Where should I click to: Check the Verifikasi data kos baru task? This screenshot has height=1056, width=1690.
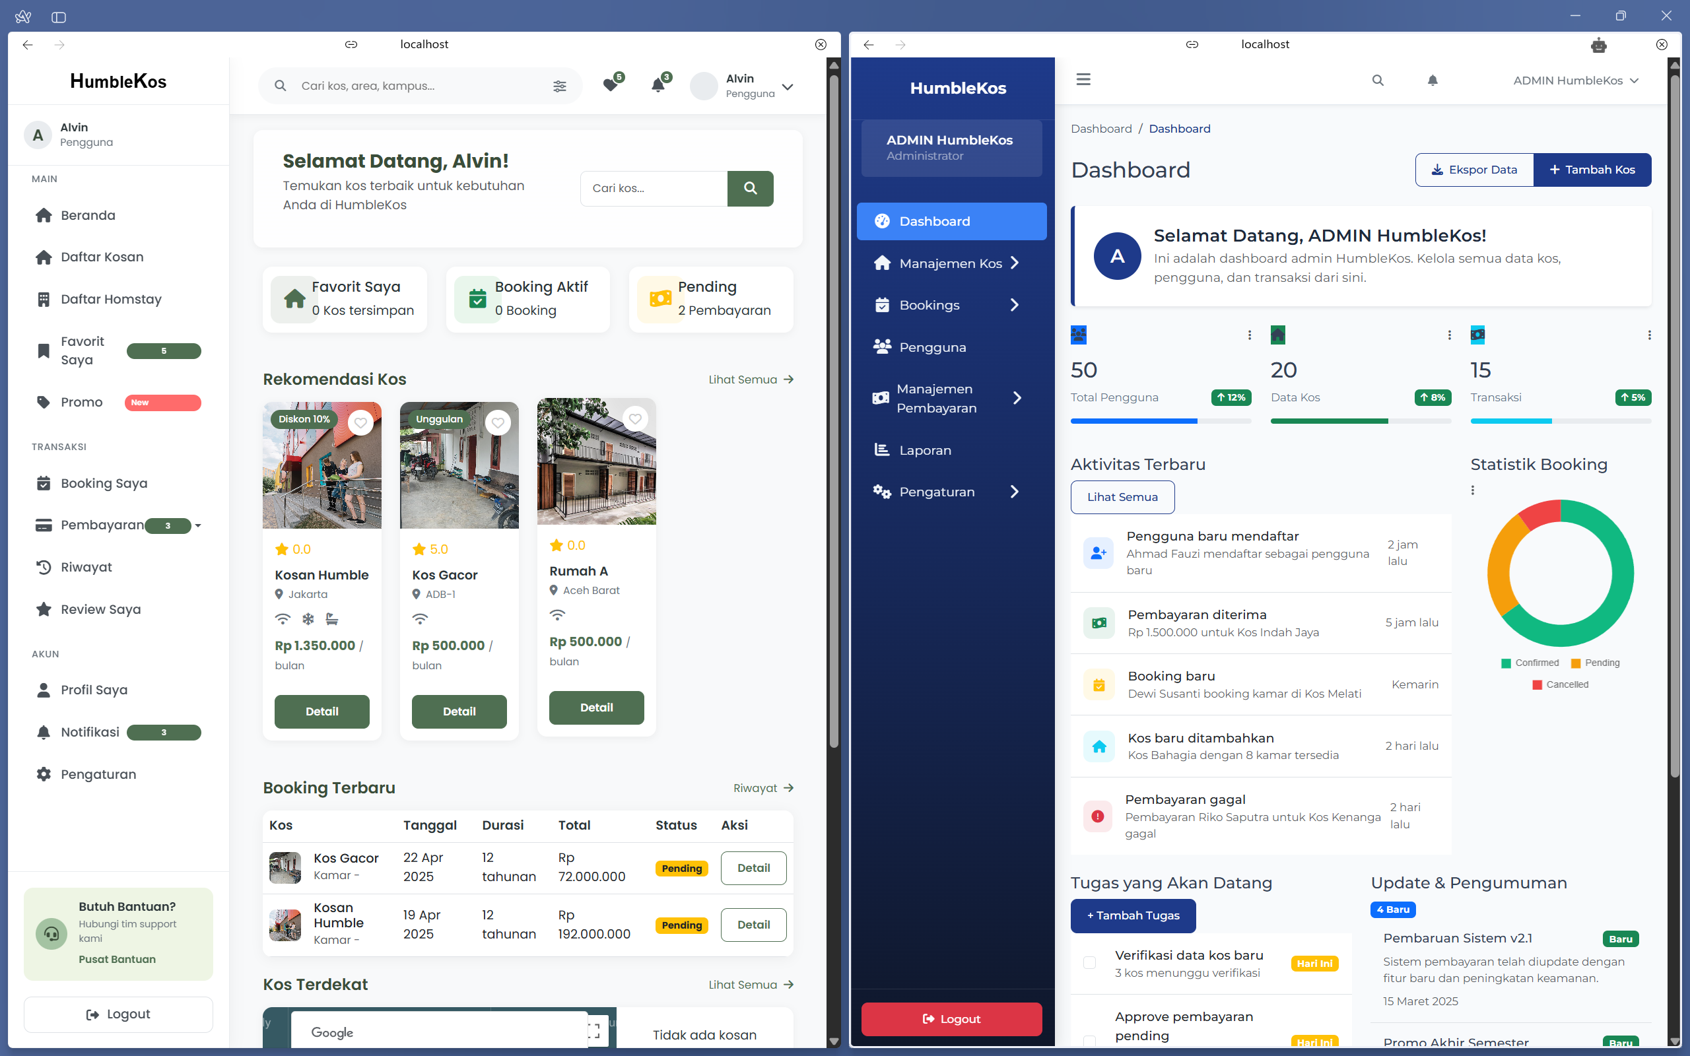(1089, 962)
